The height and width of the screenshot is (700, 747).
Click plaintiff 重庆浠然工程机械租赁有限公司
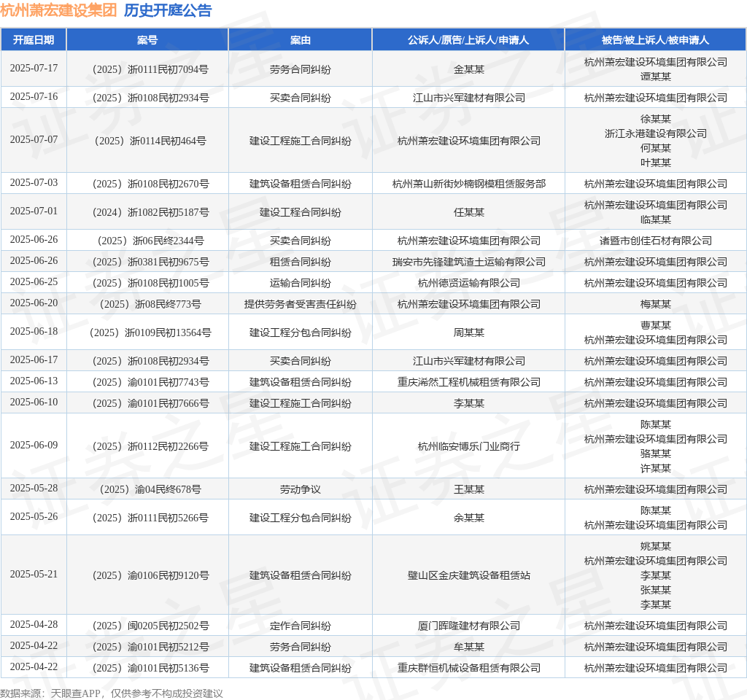coord(469,382)
